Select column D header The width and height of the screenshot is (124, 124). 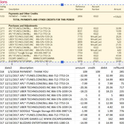pos(81,64)
